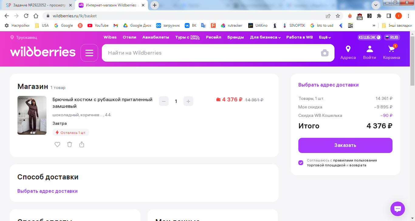Open the SINOPTIK bookmark
Screen dimensions: 415x221
294,25
